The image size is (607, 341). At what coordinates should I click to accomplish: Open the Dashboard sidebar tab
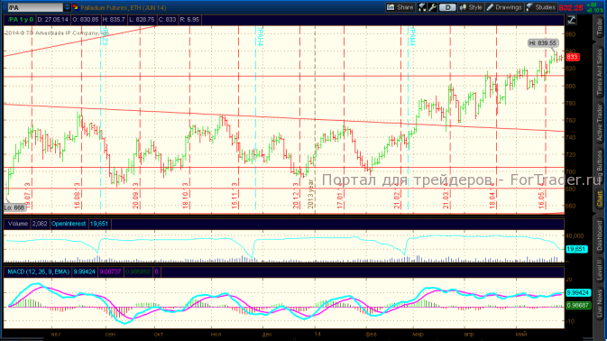click(x=599, y=235)
